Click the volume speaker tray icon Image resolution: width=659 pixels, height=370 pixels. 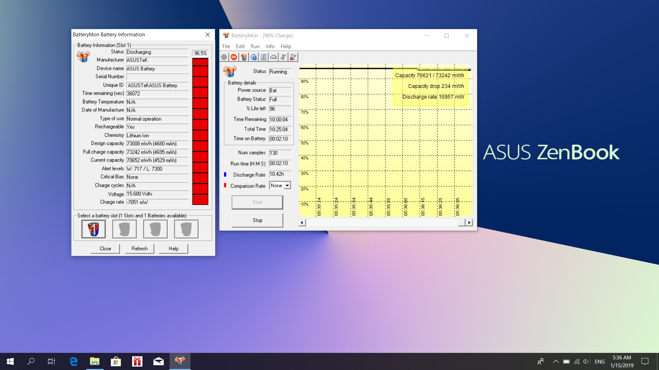tap(587, 361)
